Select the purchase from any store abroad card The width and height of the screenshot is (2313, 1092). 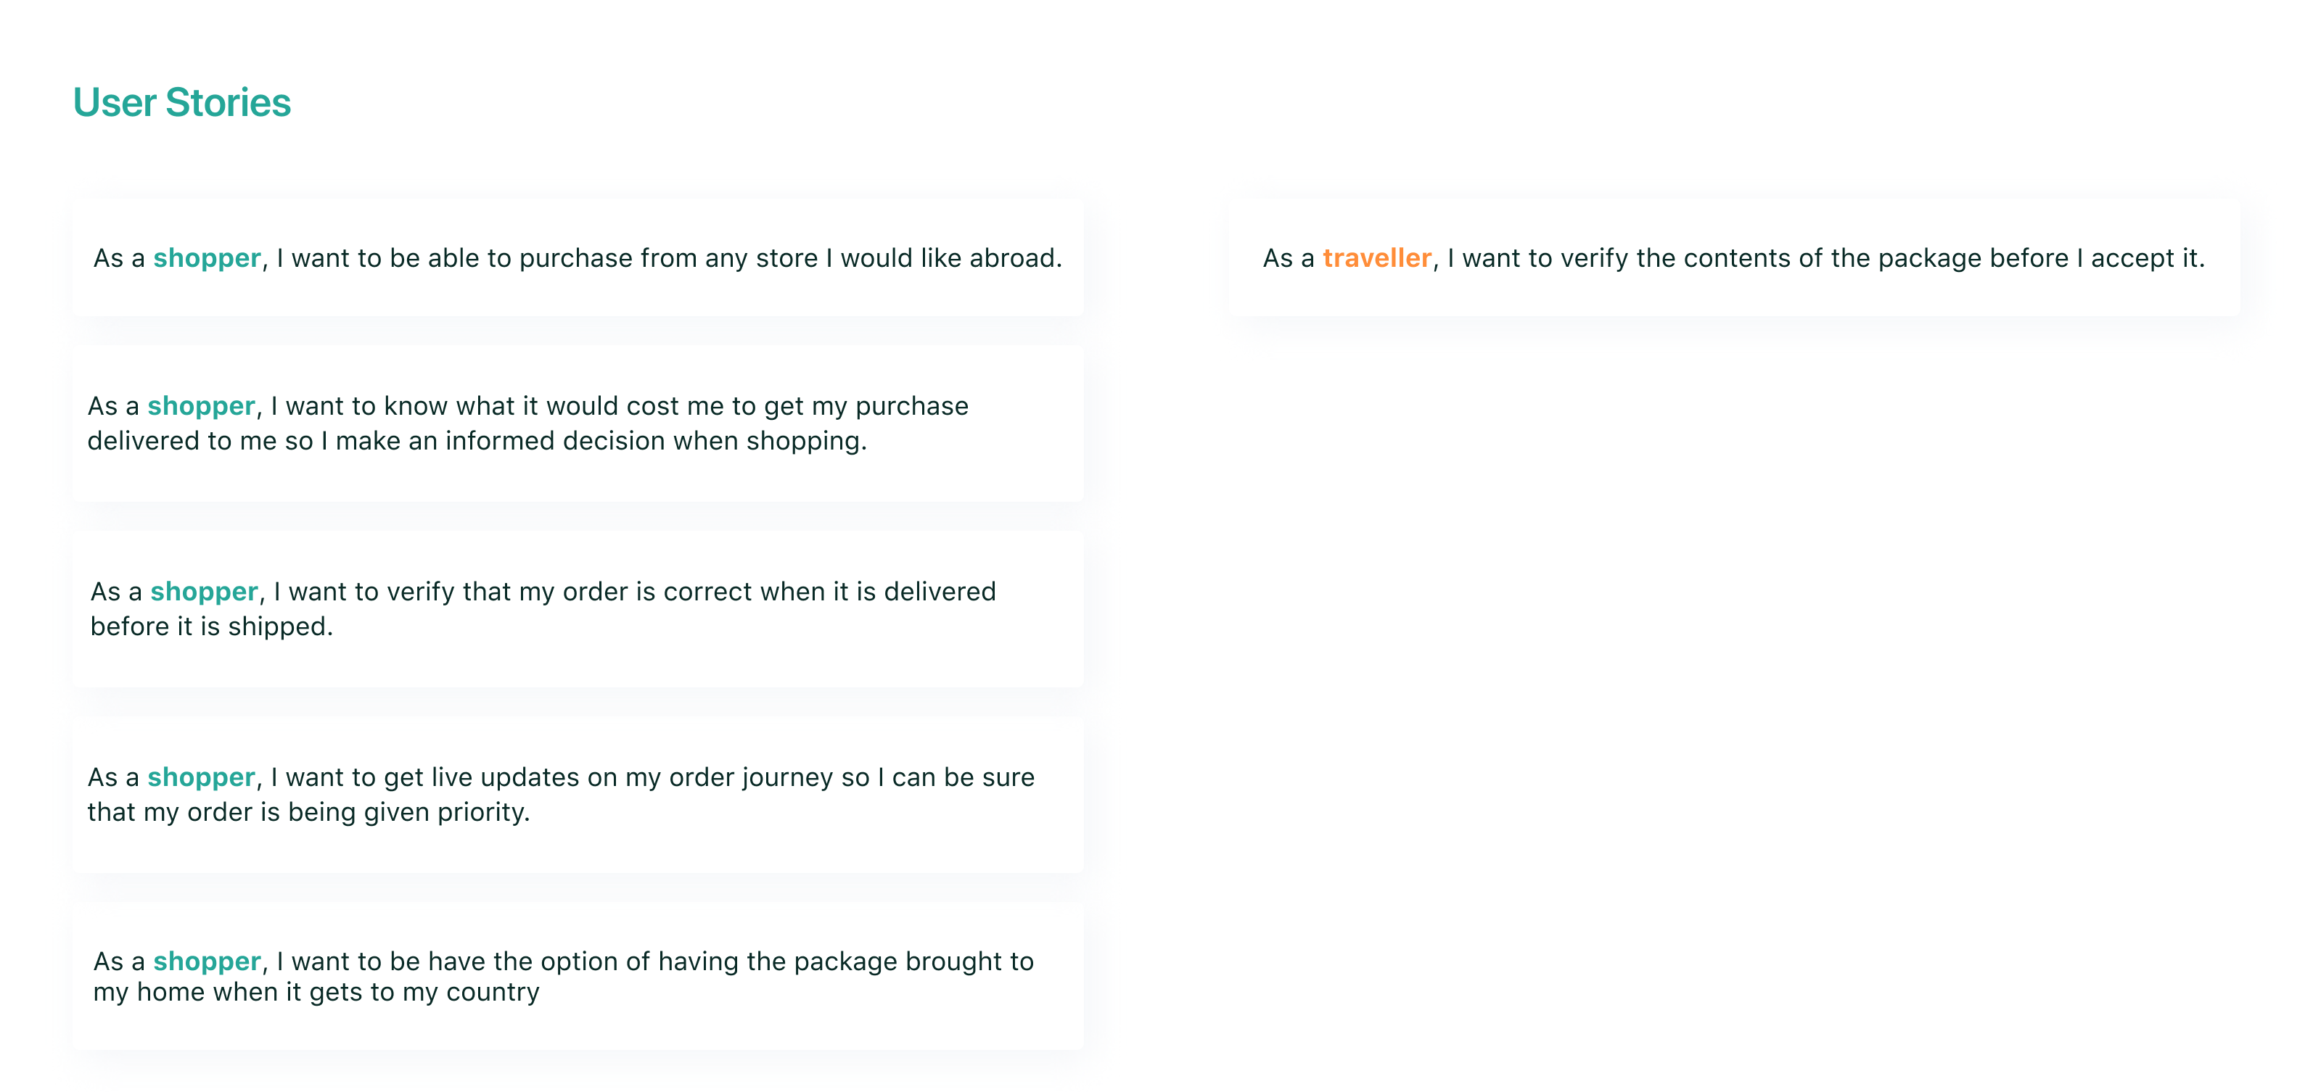point(578,258)
